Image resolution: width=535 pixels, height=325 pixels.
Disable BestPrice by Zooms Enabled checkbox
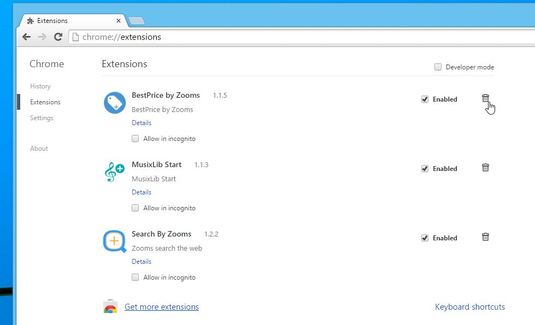(x=425, y=99)
